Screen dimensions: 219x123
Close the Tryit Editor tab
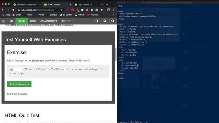[101, 4]
